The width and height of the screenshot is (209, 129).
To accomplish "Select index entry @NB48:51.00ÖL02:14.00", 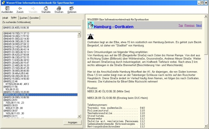I will [x=16, y=39].
